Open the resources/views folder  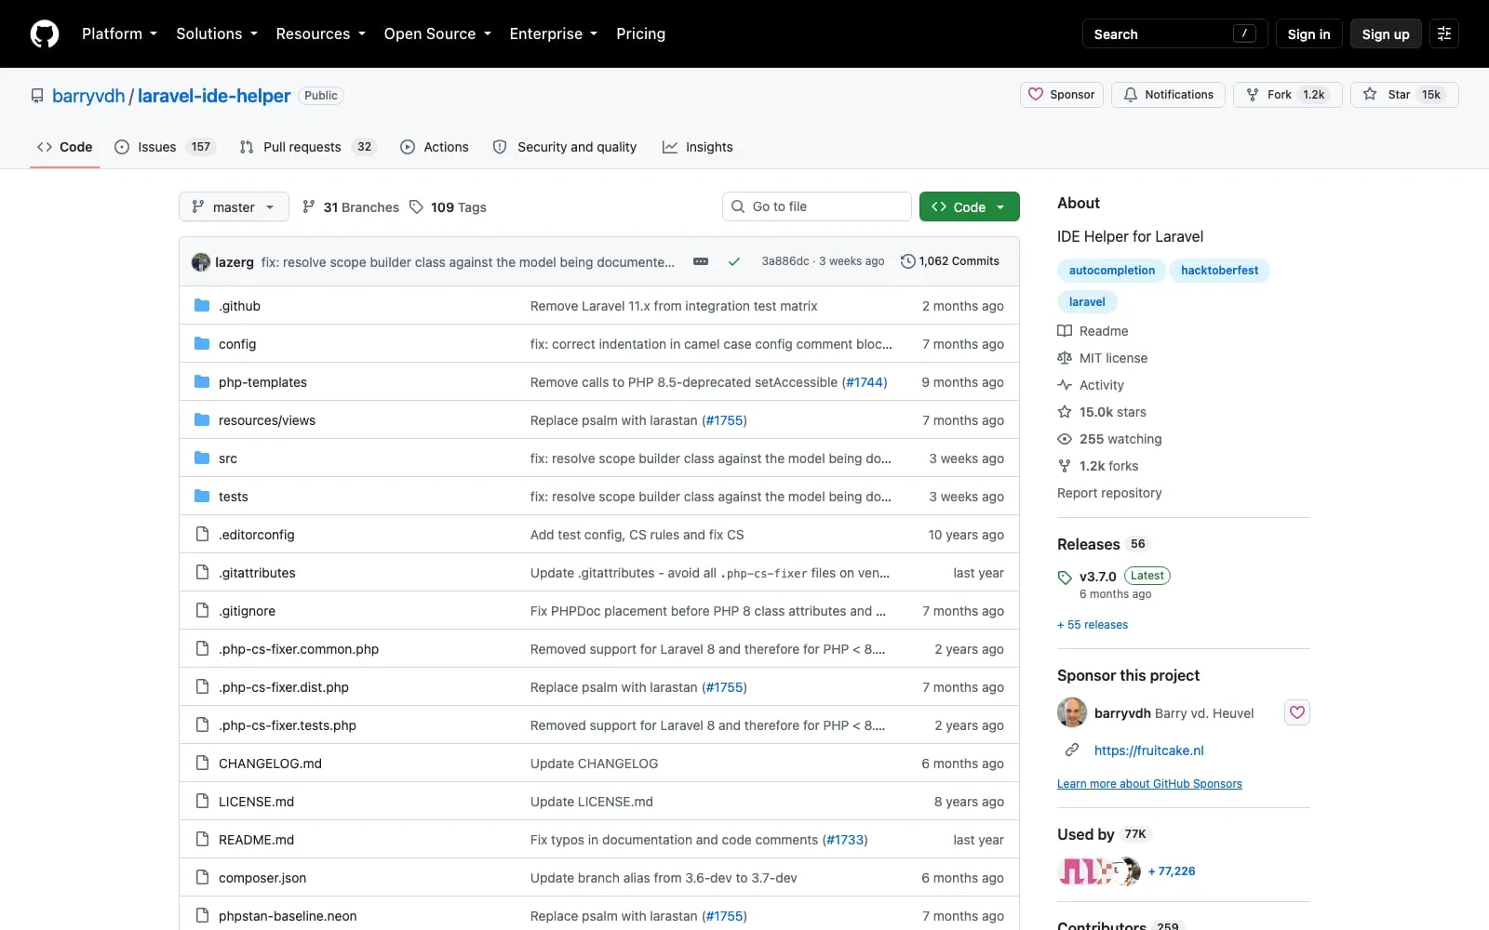(x=267, y=420)
